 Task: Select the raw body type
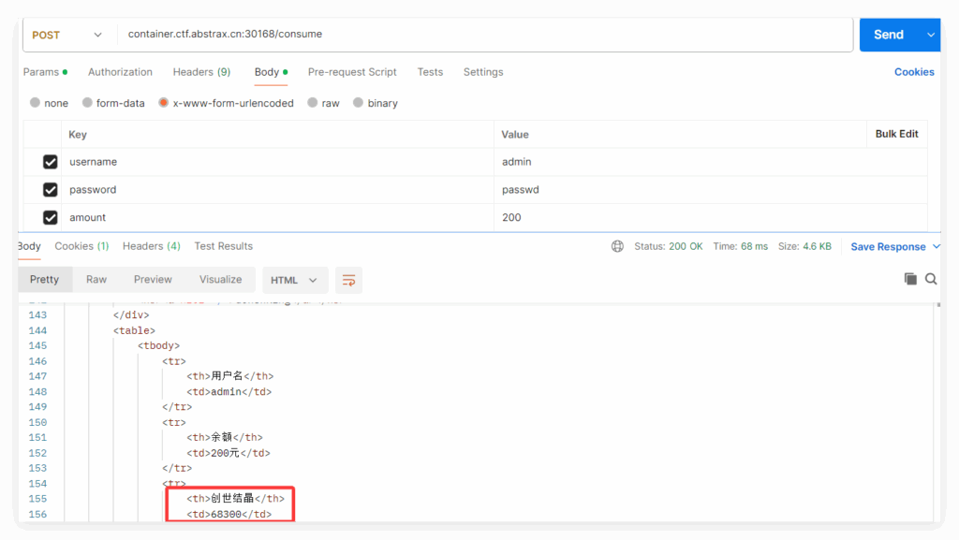(313, 103)
